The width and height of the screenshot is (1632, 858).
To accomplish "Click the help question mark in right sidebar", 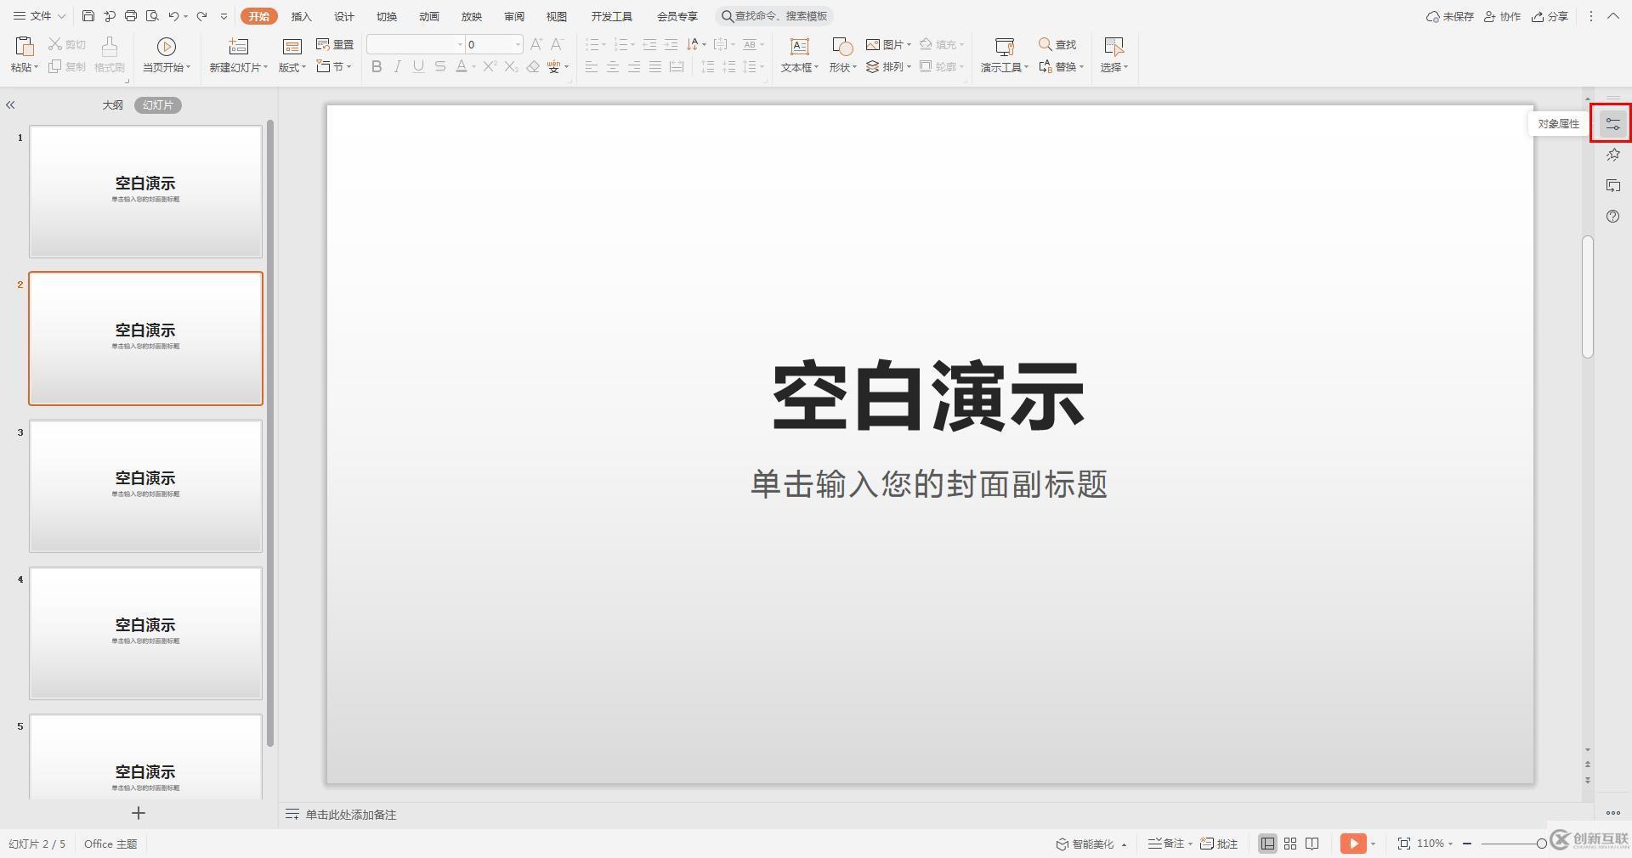I will (x=1612, y=216).
